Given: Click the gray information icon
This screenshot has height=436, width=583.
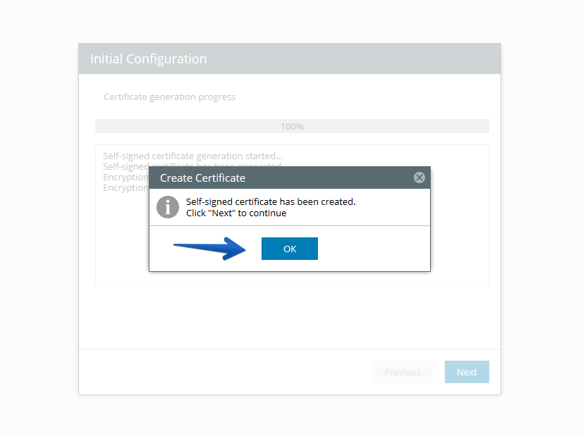Looking at the screenshot, I should click(x=168, y=207).
